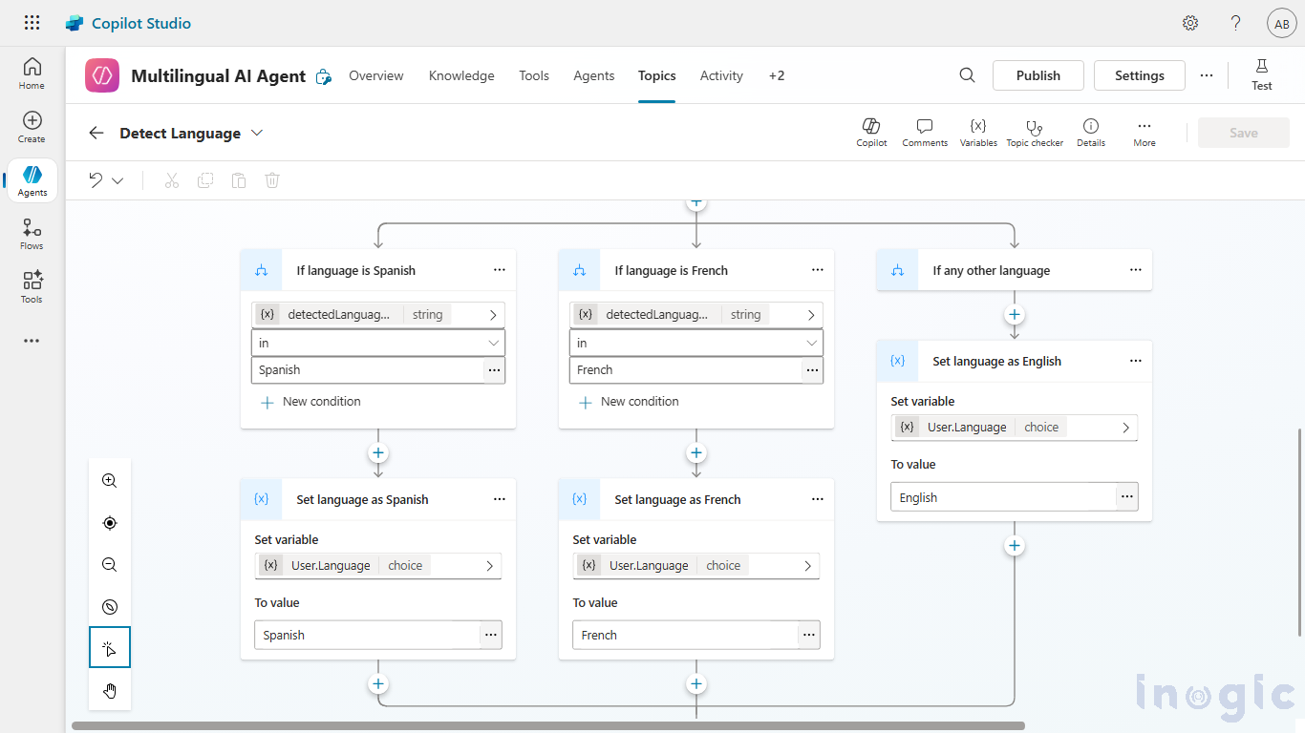
Task: Add New condition under French branch
Action: 630,402
